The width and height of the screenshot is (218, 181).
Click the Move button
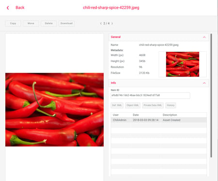click(x=31, y=23)
